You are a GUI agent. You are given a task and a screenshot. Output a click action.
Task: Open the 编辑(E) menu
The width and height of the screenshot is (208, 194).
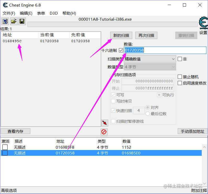26,13
